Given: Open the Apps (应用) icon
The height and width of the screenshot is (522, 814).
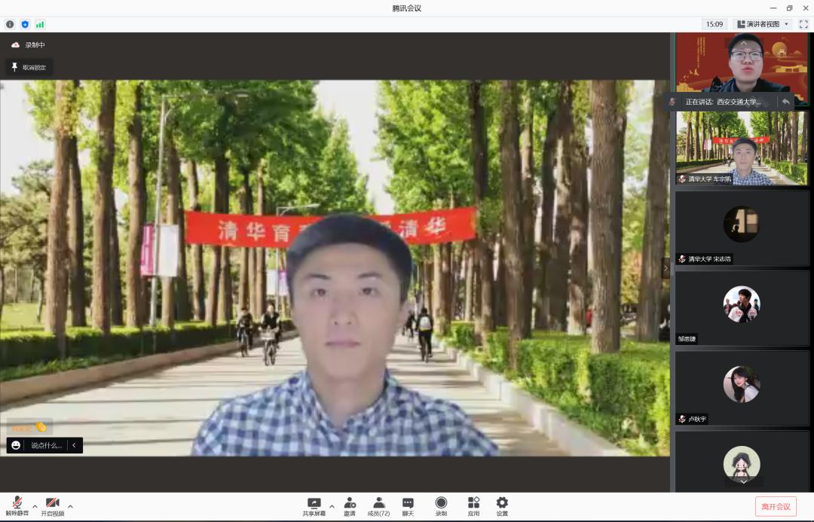Looking at the screenshot, I should coord(473,505).
